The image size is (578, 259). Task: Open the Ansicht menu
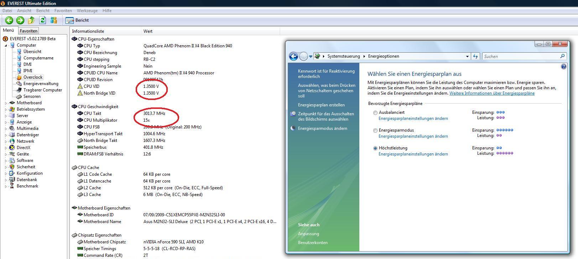24,11
